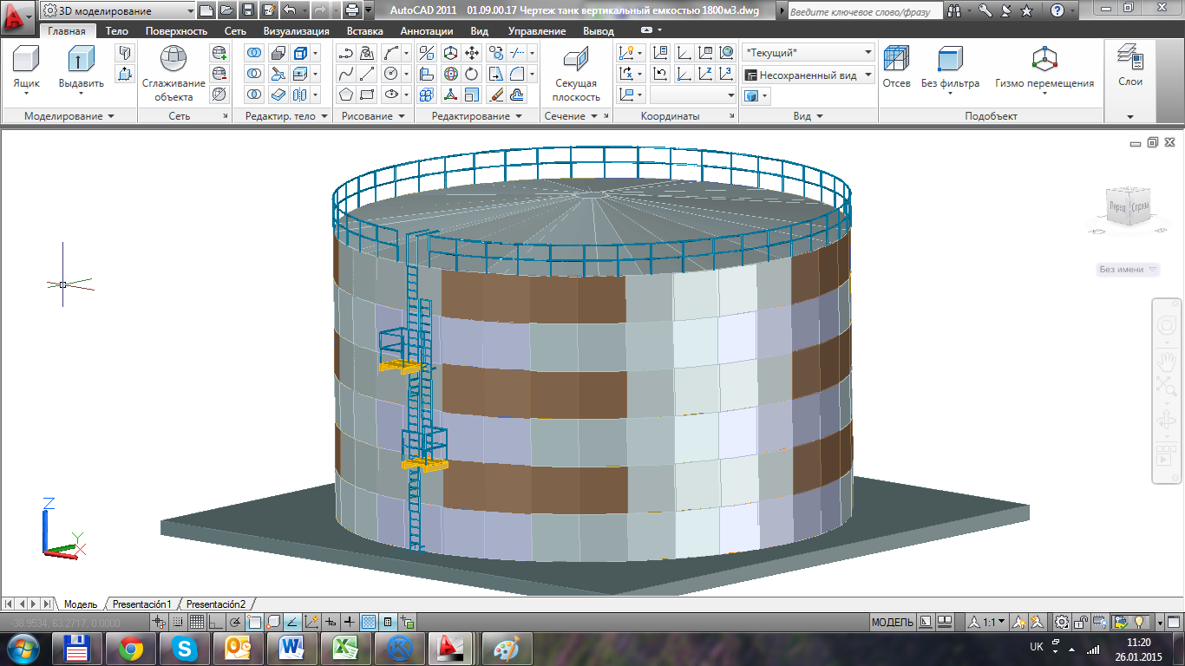Image resolution: width=1185 pixels, height=666 pixels.
Task: Expand the Моделирование panel
Action: pyautogui.click(x=69, y=116)
